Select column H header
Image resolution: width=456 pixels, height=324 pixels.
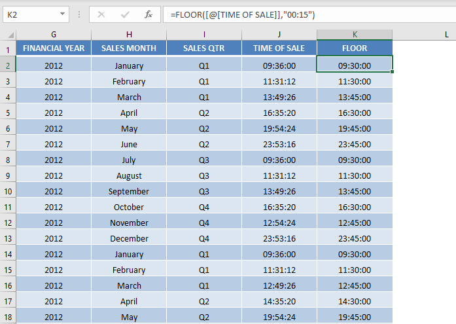click(129, 35)
